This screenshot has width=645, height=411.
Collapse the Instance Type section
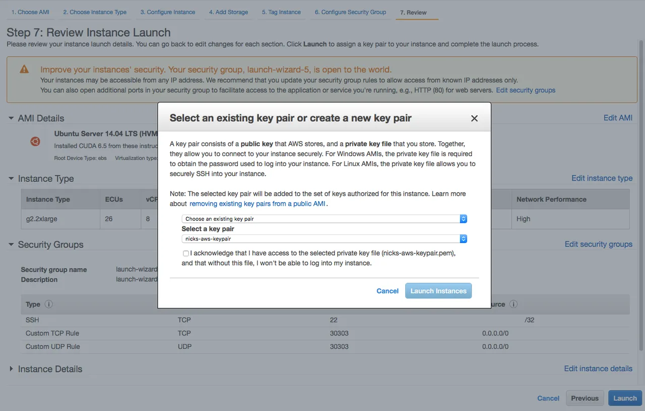click(x=11, y=179)
